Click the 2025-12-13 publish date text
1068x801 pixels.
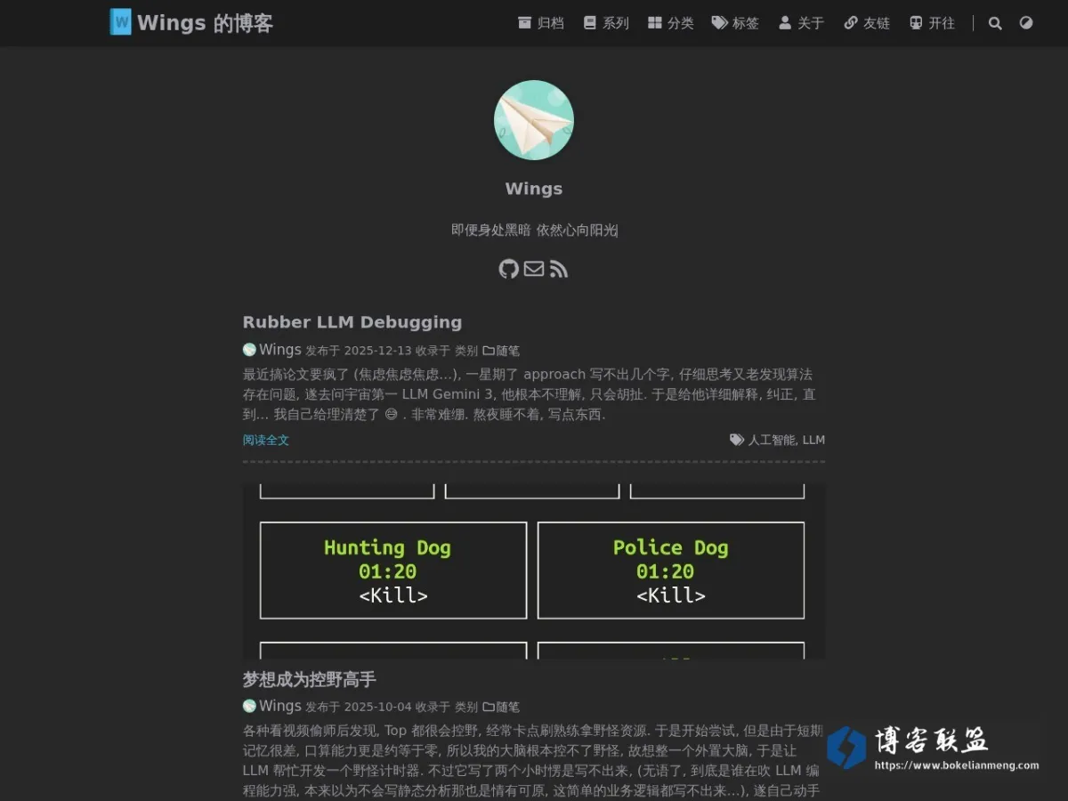pos(378,351)
